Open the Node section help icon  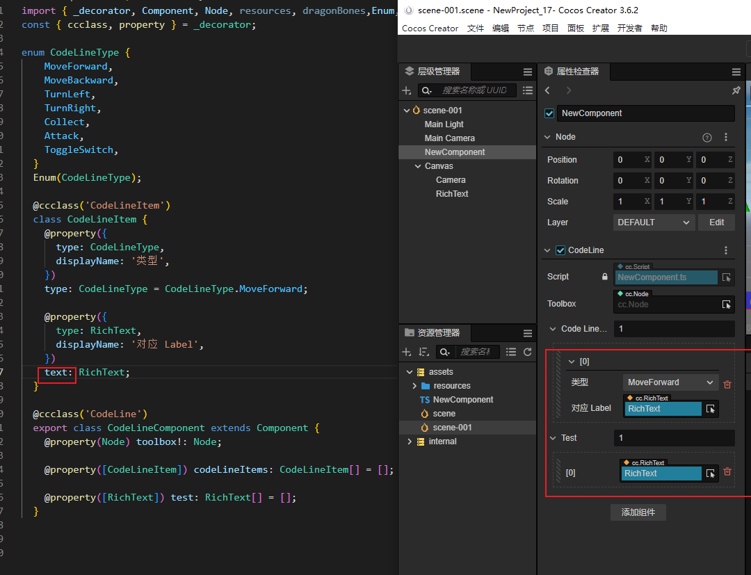(707, 137)
